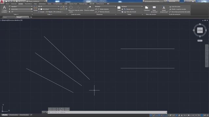Open Lista de escalas

tap(175, 6)
